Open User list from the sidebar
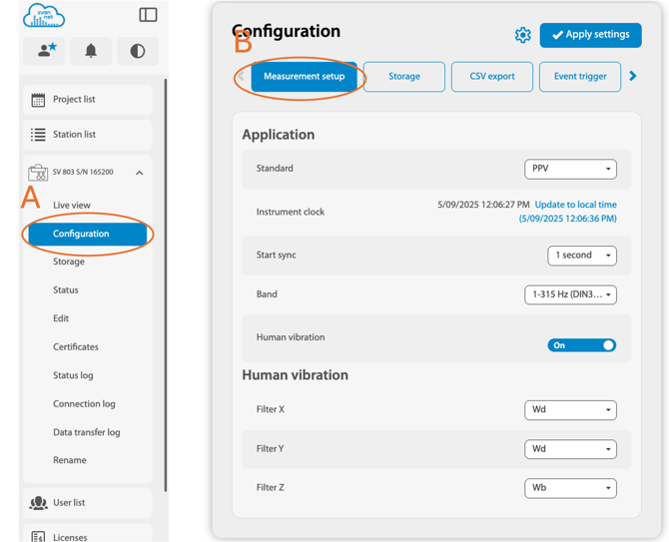This screenshot has height=542, width=669. click(x=68, y=503)
